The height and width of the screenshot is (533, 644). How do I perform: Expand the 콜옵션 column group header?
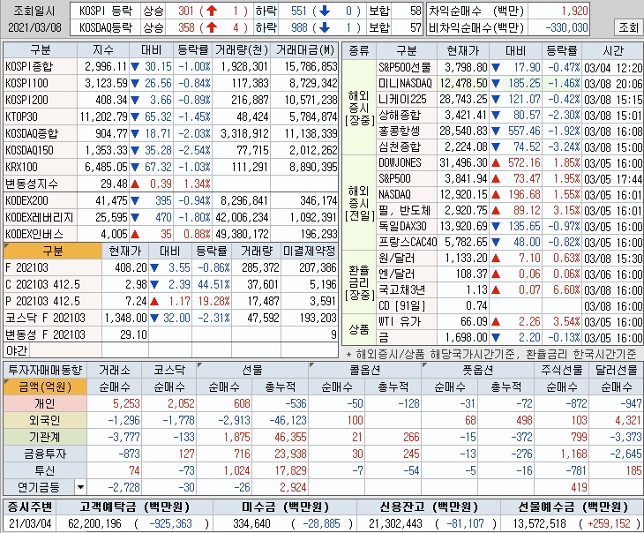[364, 371]
